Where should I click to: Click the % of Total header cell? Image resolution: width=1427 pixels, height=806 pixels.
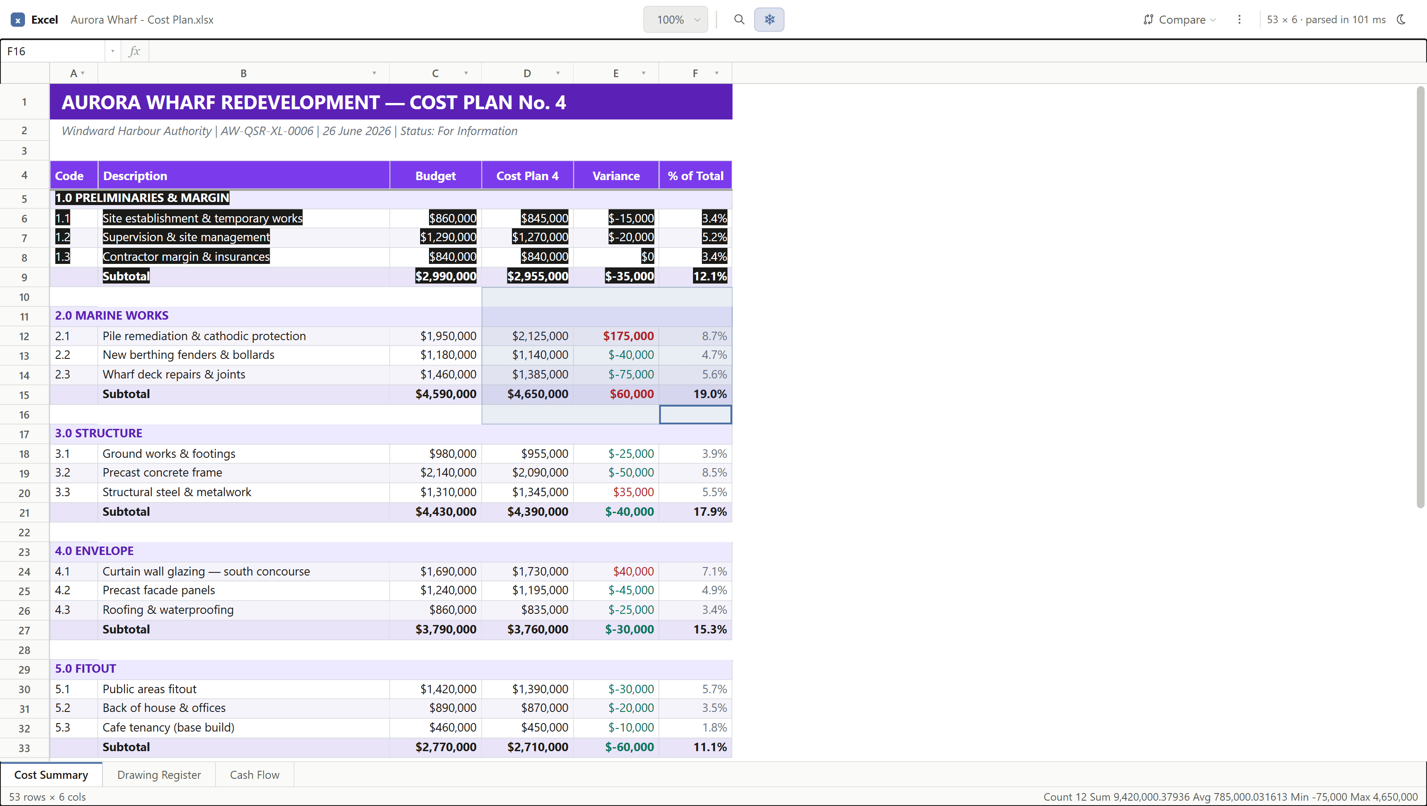pos(695,176)
